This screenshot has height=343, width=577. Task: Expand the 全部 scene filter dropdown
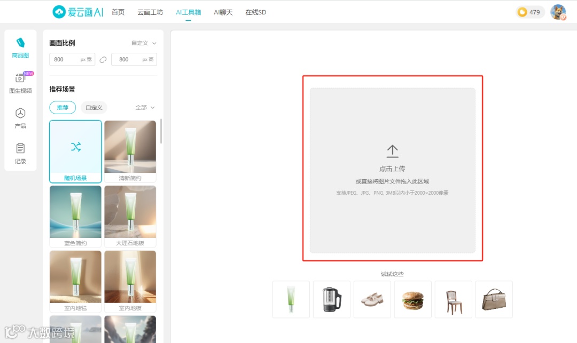145,108
